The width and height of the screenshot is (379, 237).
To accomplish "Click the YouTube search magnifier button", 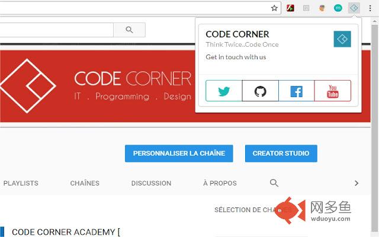I will pyautogui.click(x=129, y=30).
